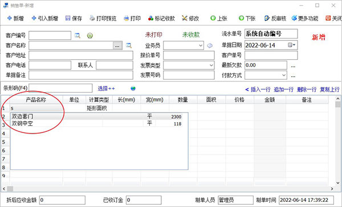Click the 选择++ link
This screenshot has height=207, width=342.
click(106, 88)
